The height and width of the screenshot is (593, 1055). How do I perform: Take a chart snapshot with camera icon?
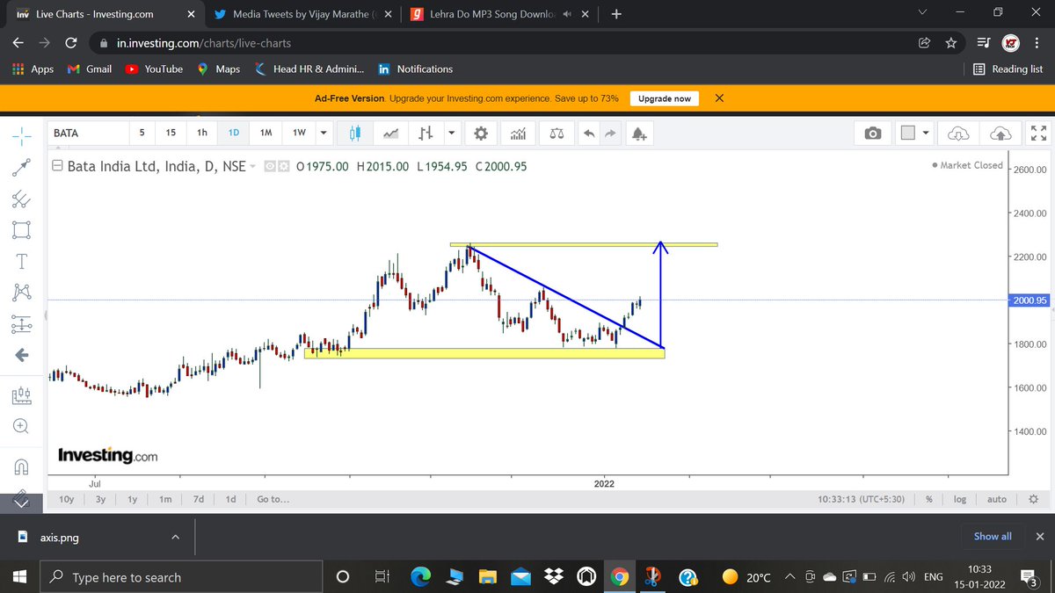872,133
